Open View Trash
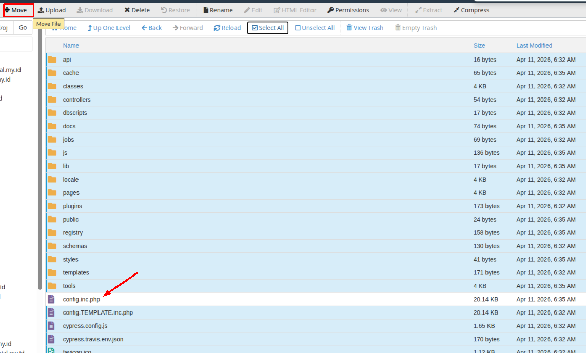This screenshot has width=586, height=353. point(365,28)
